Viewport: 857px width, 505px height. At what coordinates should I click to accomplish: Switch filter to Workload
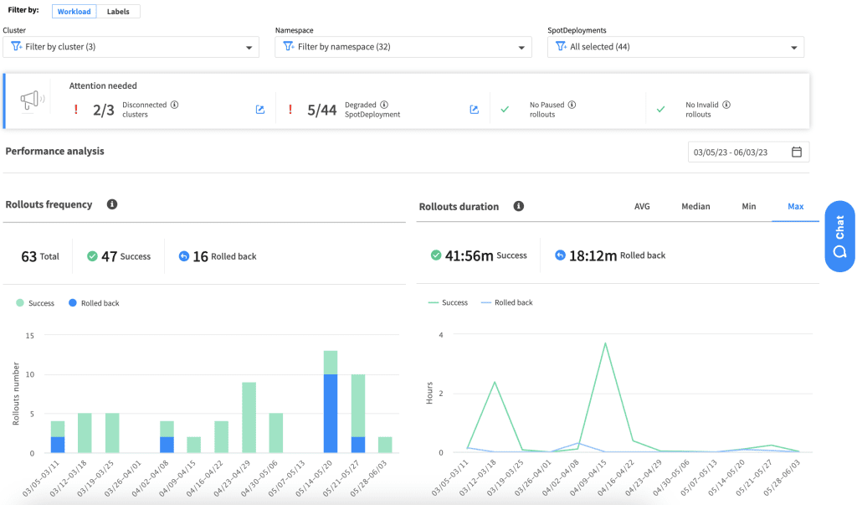coord(74,12)
